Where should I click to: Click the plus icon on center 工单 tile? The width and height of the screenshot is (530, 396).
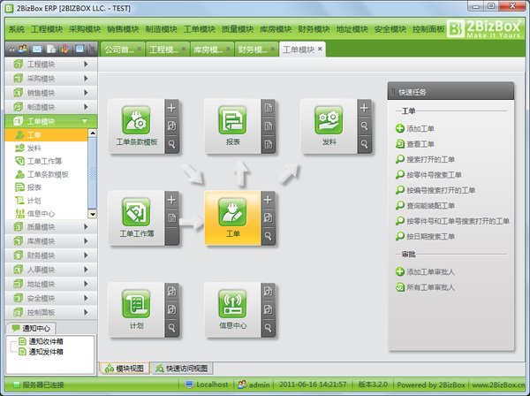click(x=268, y=200)
